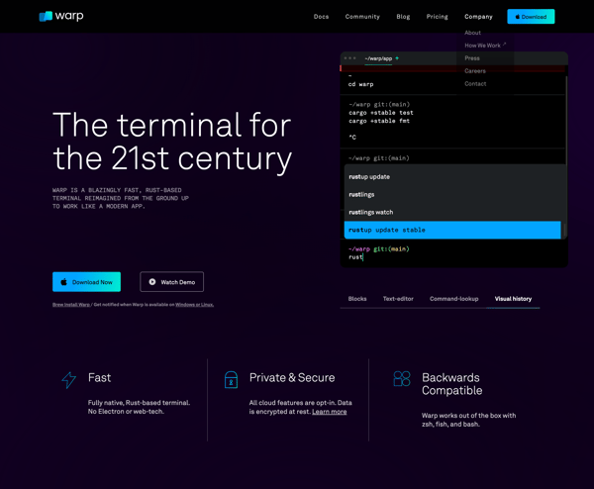Open the Brew Install Warp link
Viewport: 594px width, 489px height.
[x=71, y=305]
